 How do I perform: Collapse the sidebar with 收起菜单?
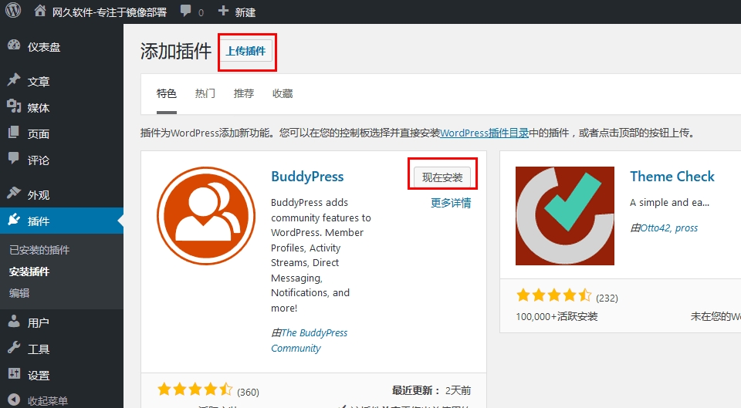(x=47, y=400)
